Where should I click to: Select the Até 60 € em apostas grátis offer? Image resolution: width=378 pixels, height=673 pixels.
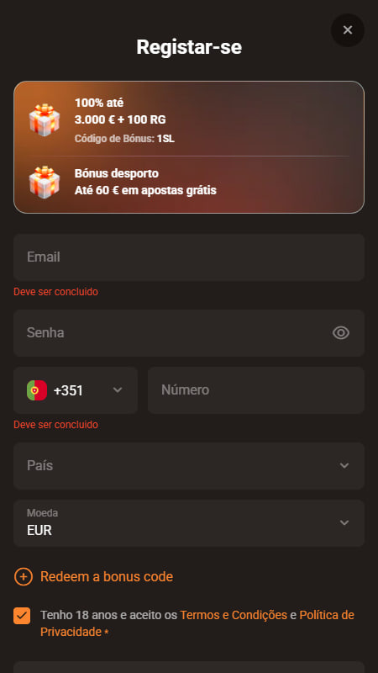click(x=189, y=183)
